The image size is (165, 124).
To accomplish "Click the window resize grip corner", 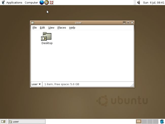I will (x=132, y=85).
